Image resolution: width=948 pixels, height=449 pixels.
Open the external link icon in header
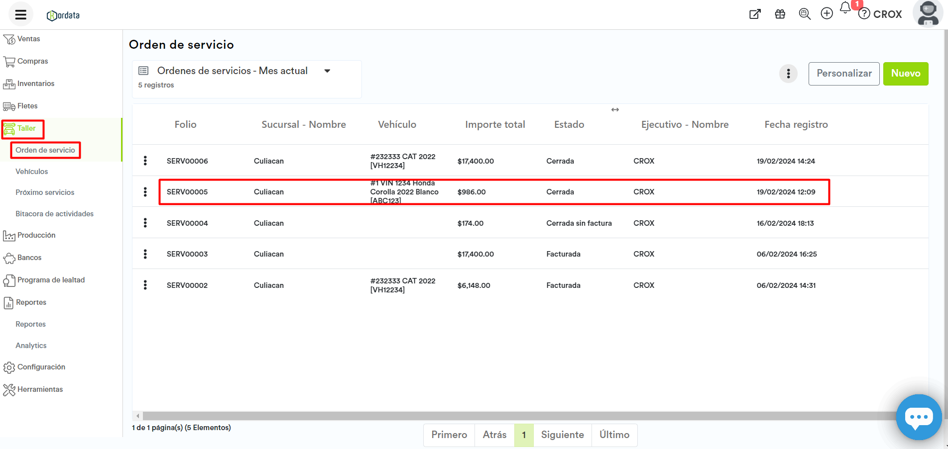755,14
